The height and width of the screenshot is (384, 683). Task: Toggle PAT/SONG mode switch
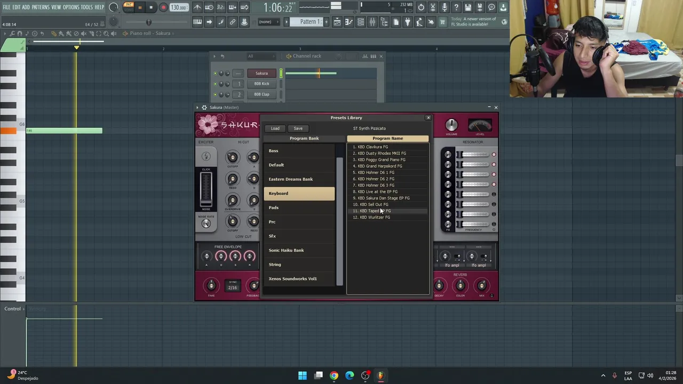point(129,7)
